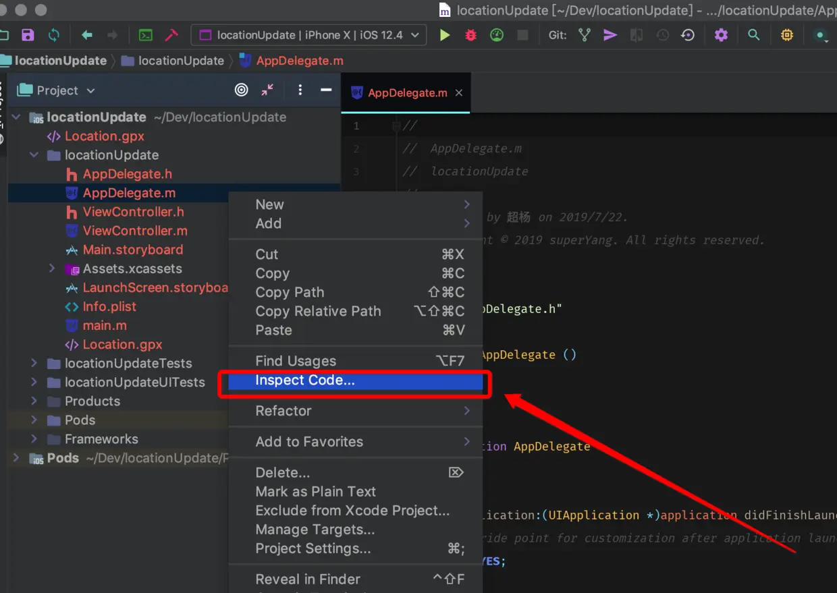Click the Synchronize refresh icon
Viewport: 837px width, 593px height.
pos(53,35)
